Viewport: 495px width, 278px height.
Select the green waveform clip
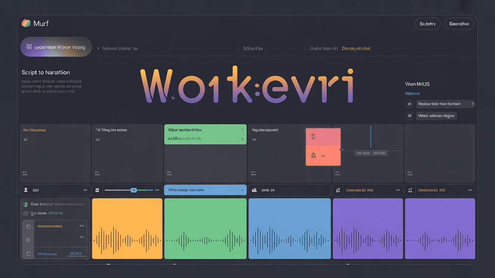click(x=205, y=229)
